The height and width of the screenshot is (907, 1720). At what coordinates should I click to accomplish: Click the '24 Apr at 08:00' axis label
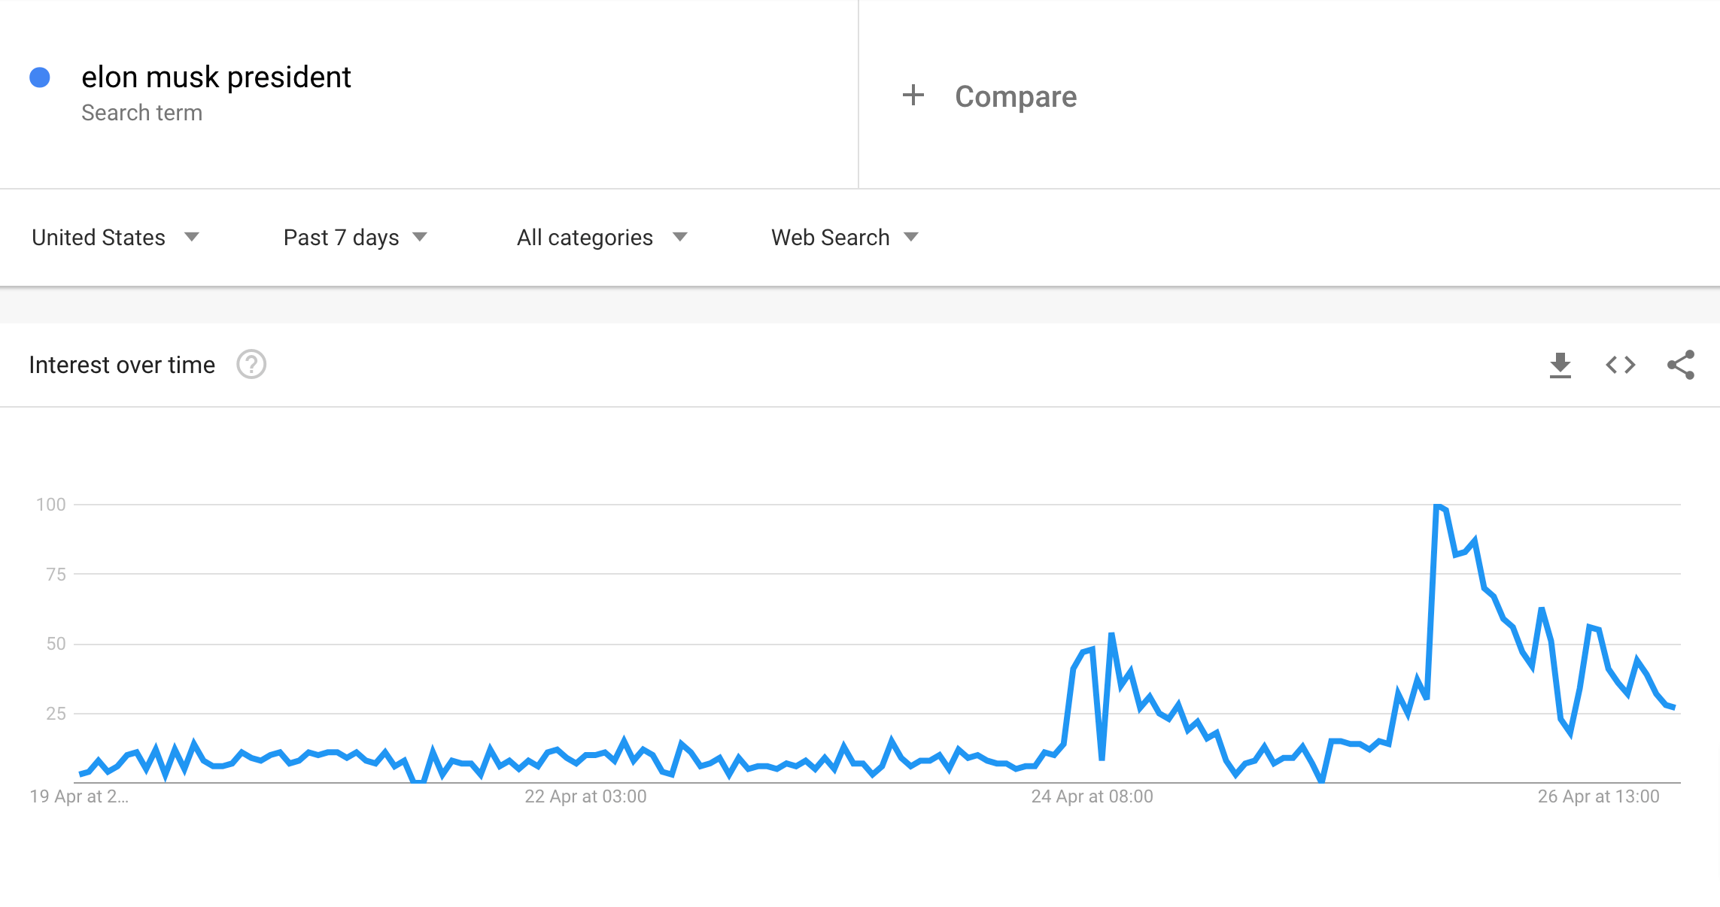point(1092,796)
